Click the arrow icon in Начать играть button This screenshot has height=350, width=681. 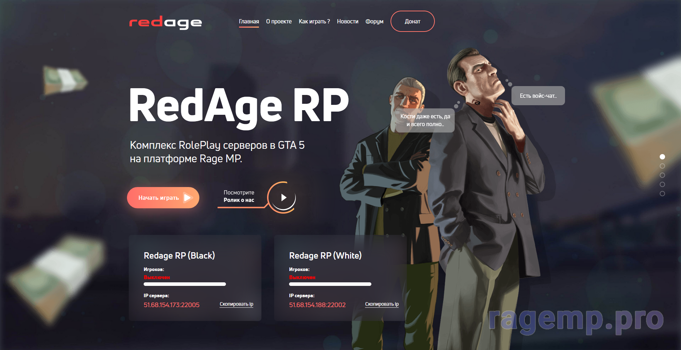[188, 198]
